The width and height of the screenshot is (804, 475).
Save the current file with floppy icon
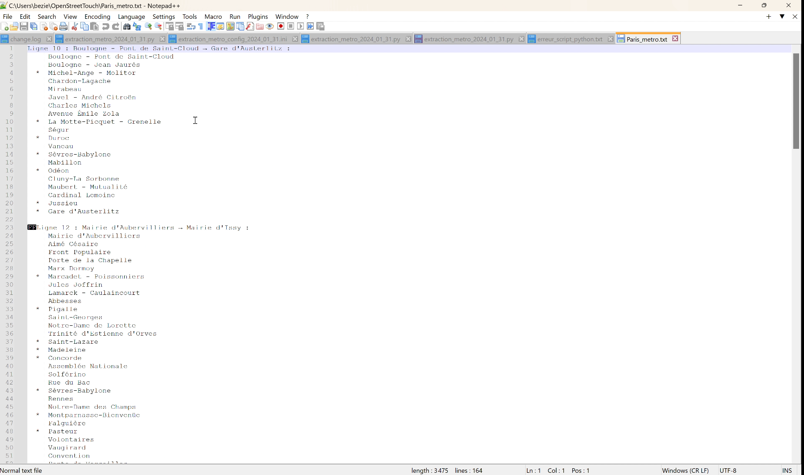coord(24,26)
